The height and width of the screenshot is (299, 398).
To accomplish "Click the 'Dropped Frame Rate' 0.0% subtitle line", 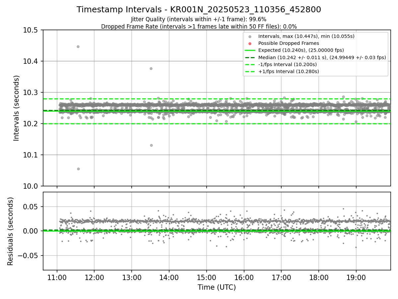I will 199,26.
